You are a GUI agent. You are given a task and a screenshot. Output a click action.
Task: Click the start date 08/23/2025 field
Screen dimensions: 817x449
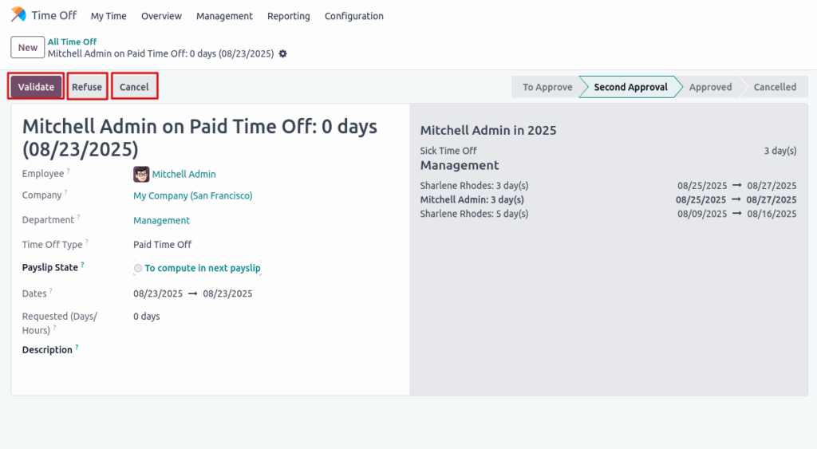[158, 293]
